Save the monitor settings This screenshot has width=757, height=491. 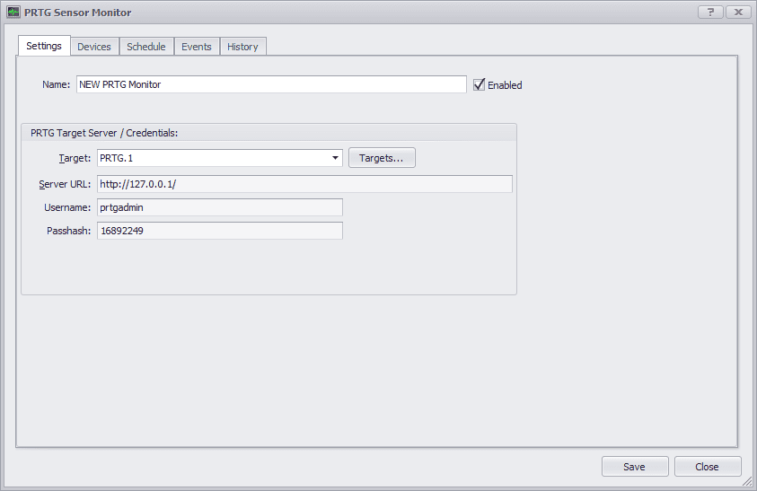pos(634,467)
